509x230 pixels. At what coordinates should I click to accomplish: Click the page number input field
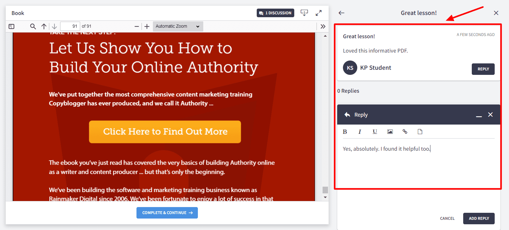click(70, 26)
